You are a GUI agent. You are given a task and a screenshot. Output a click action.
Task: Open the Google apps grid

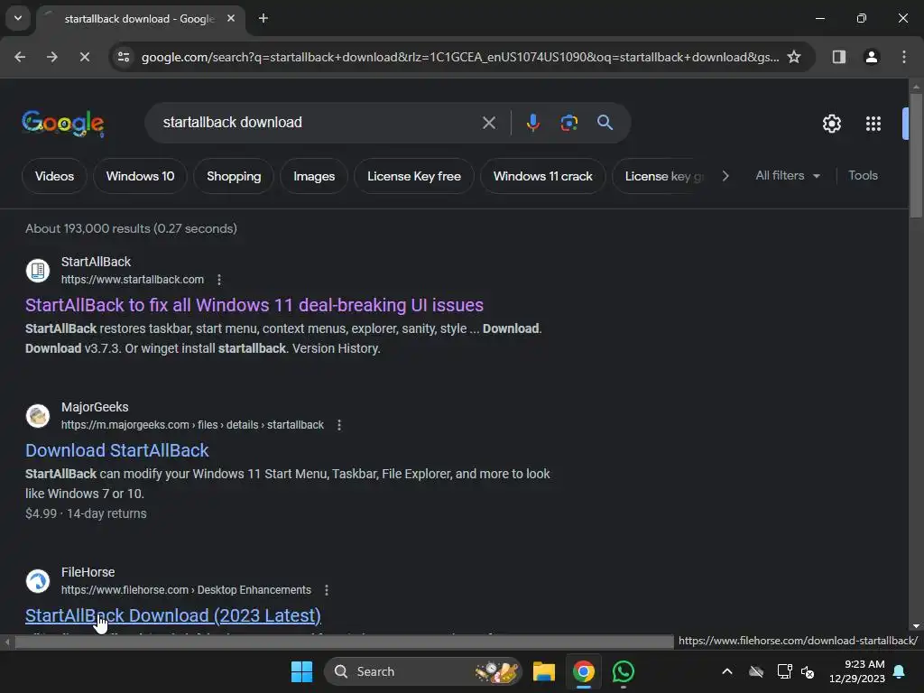[873, 124]
